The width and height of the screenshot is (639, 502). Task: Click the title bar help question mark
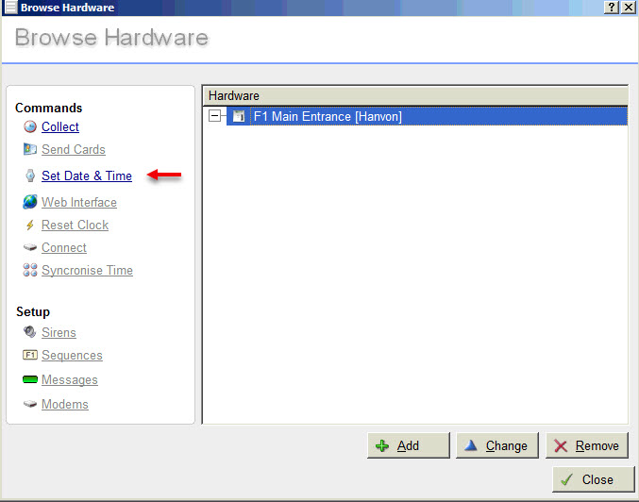(612, 8)
